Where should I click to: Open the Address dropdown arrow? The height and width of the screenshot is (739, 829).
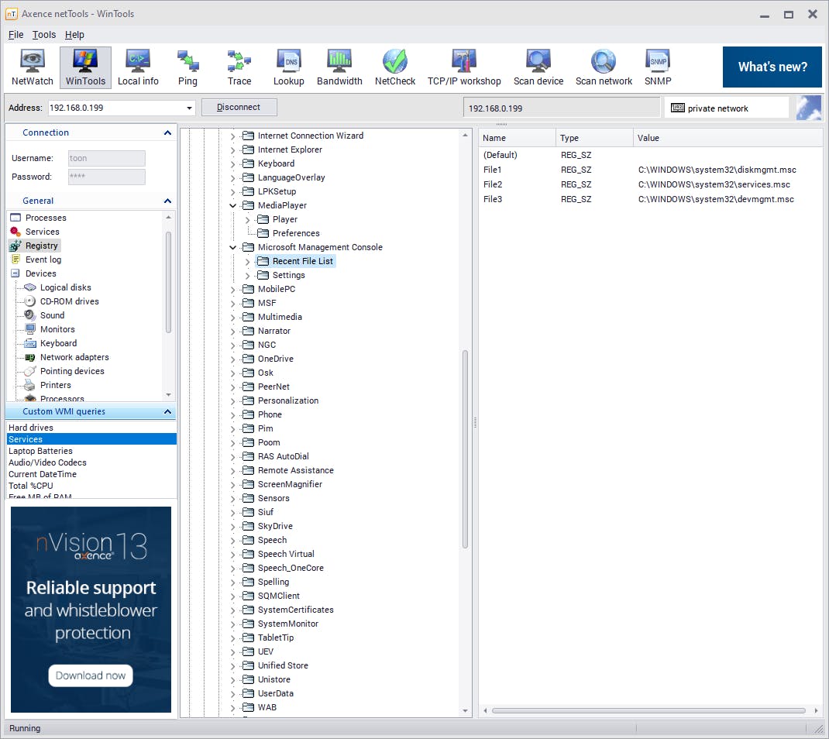tap(189, 108)
